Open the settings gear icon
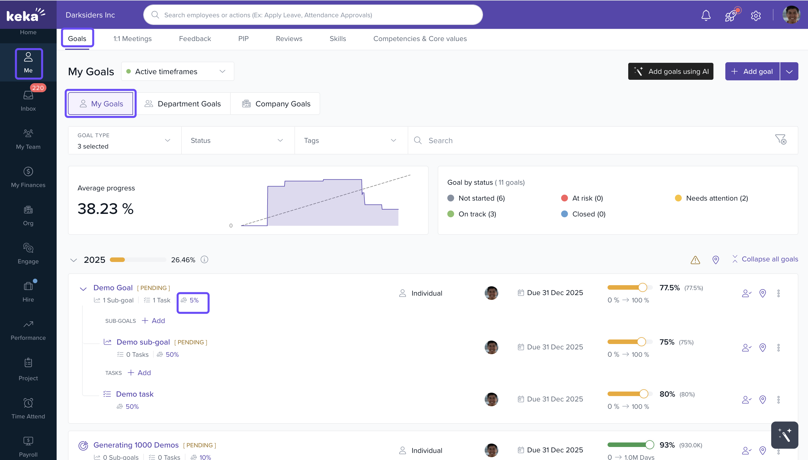Viewport: 808px width, 460px height. [x=756, y=15]
